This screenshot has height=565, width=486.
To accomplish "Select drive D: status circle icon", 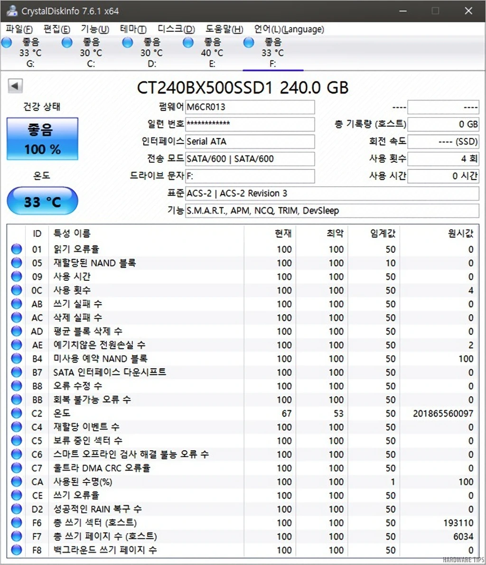I will 127,43.
